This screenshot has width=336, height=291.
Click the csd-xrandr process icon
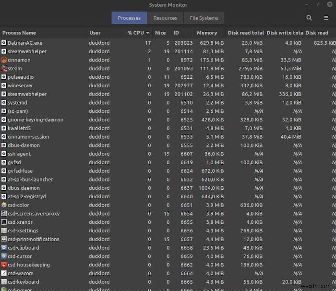tap(4, 222)
